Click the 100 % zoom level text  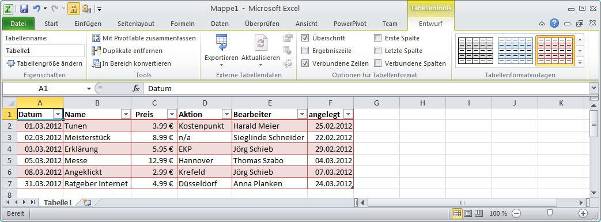pos(498,213)
